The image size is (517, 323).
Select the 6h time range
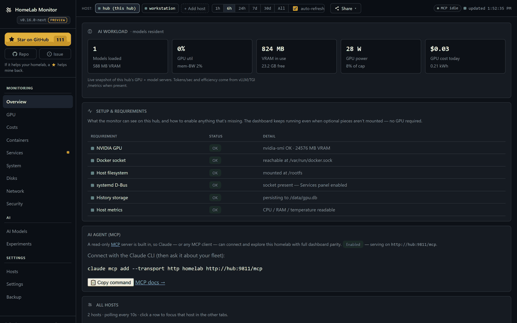click(x=229, y=8)
